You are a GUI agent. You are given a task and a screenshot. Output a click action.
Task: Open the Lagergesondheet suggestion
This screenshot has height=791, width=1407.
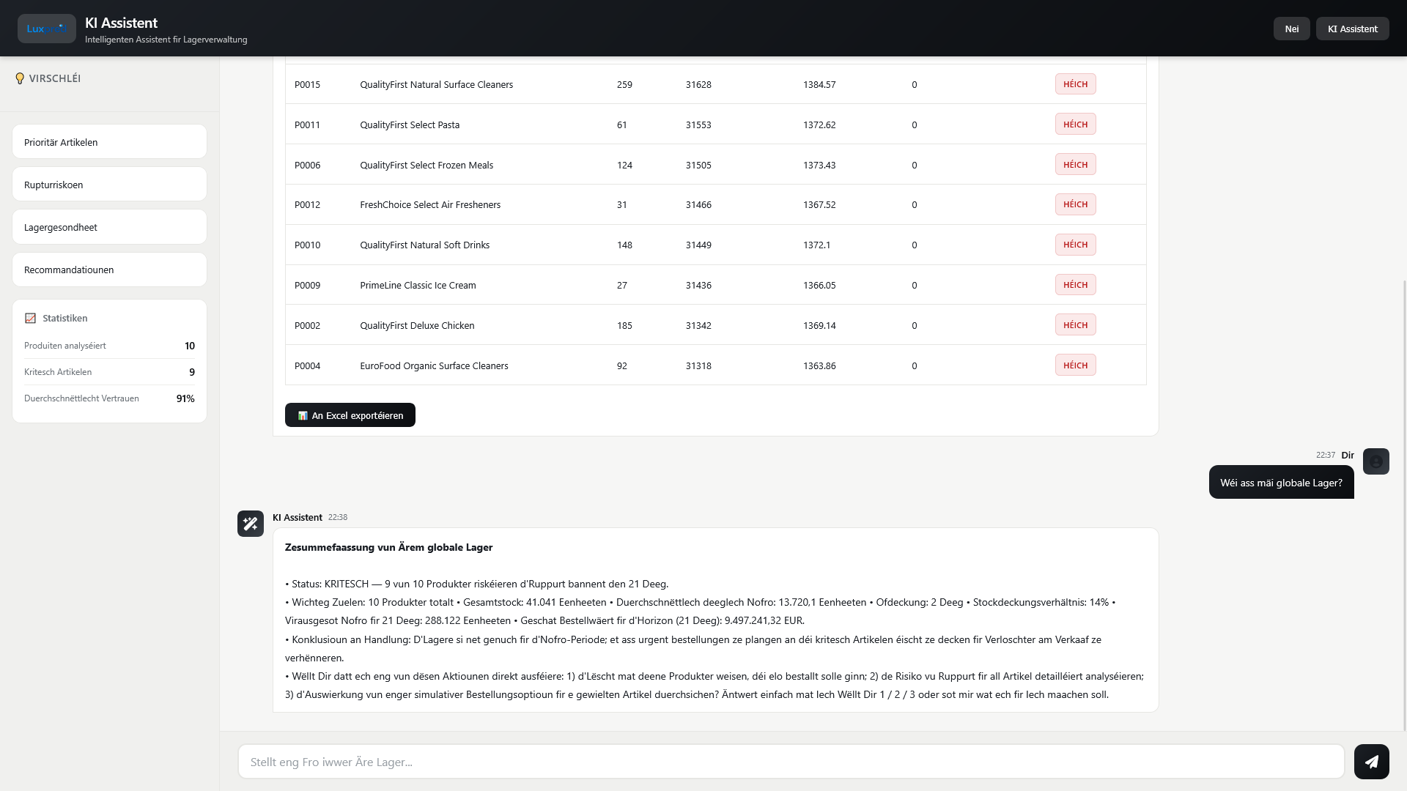pyautogui.click(x=109, y=227)
